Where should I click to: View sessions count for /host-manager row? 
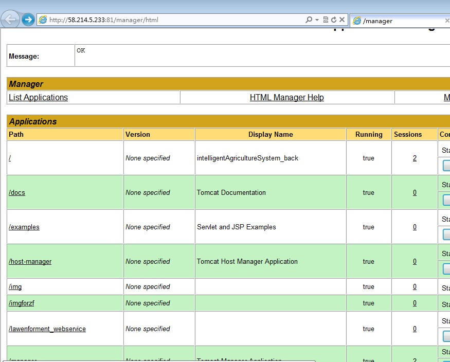415,261
